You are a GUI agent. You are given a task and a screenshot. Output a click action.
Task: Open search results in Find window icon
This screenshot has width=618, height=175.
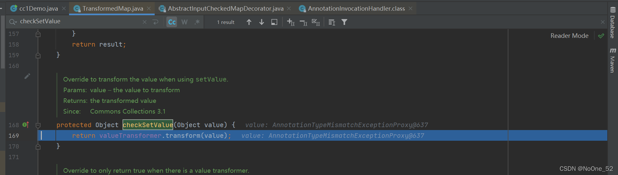[x=332, y=22]
